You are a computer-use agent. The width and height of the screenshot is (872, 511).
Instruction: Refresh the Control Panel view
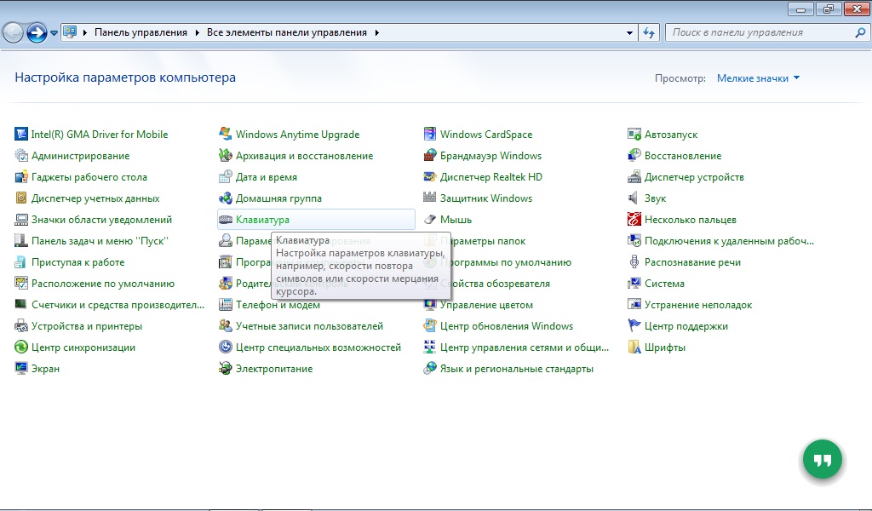649,33
